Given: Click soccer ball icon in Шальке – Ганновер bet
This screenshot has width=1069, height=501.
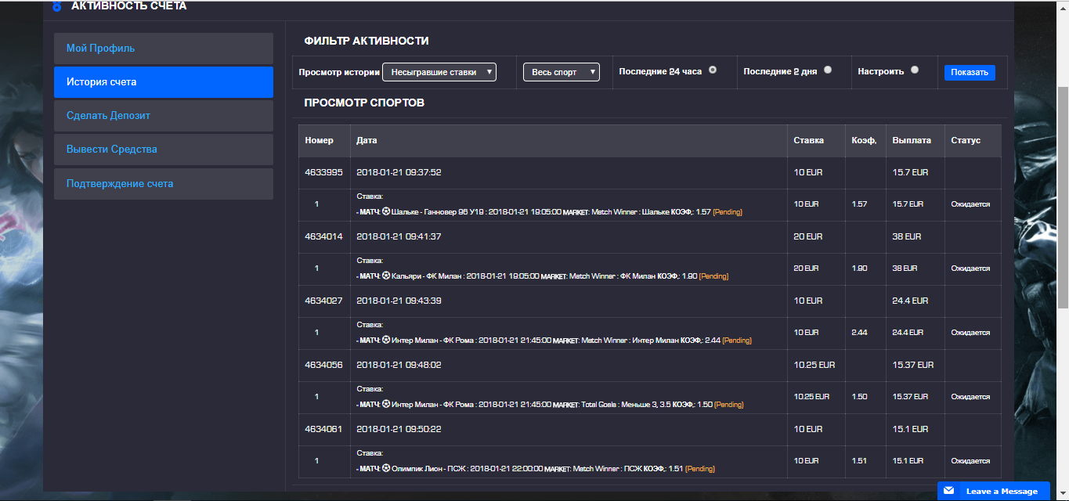Looking at the screenshot, I should pos(386,211).
